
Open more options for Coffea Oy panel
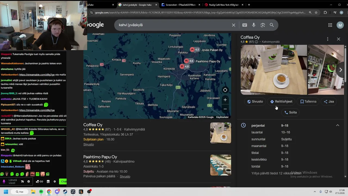328,39
